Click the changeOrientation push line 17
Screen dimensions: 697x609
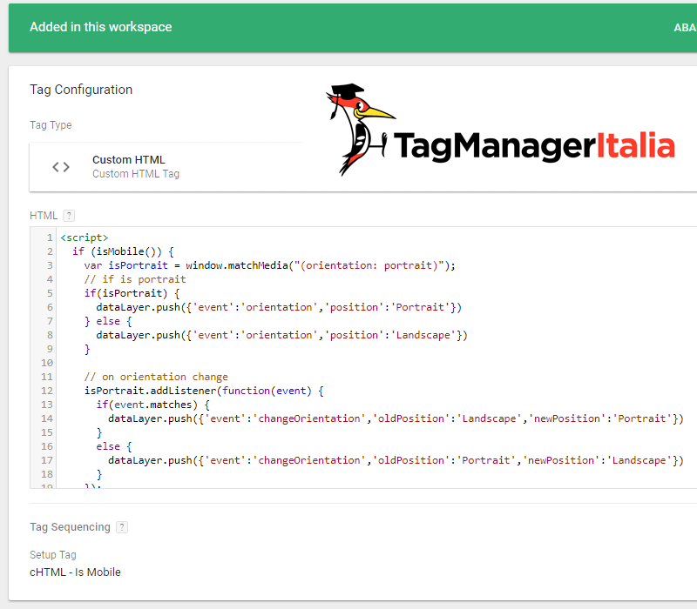coord(396,460)
